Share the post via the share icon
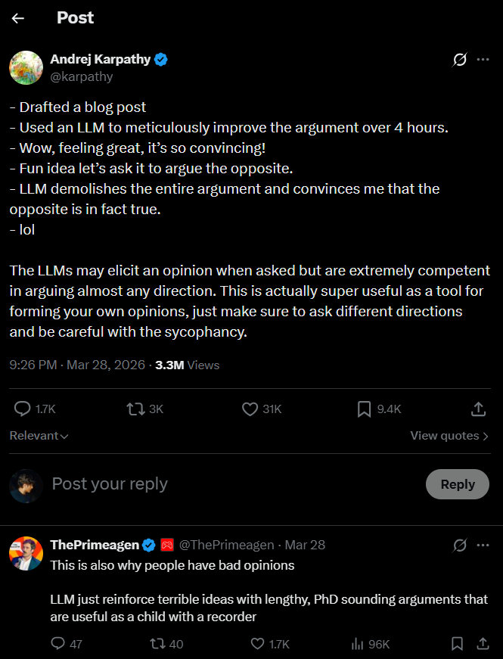The image size is (503, 659). tap(478, 409)
